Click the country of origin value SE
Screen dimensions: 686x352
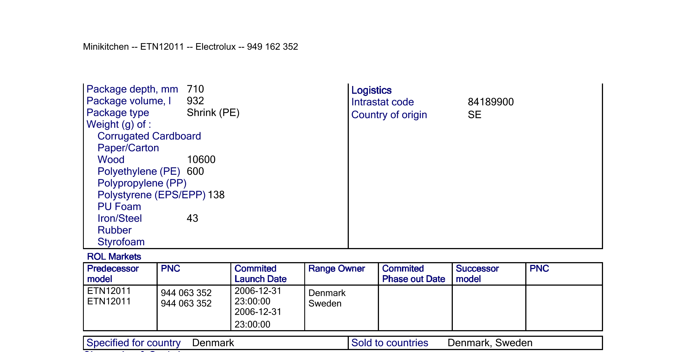pos(474,115)
